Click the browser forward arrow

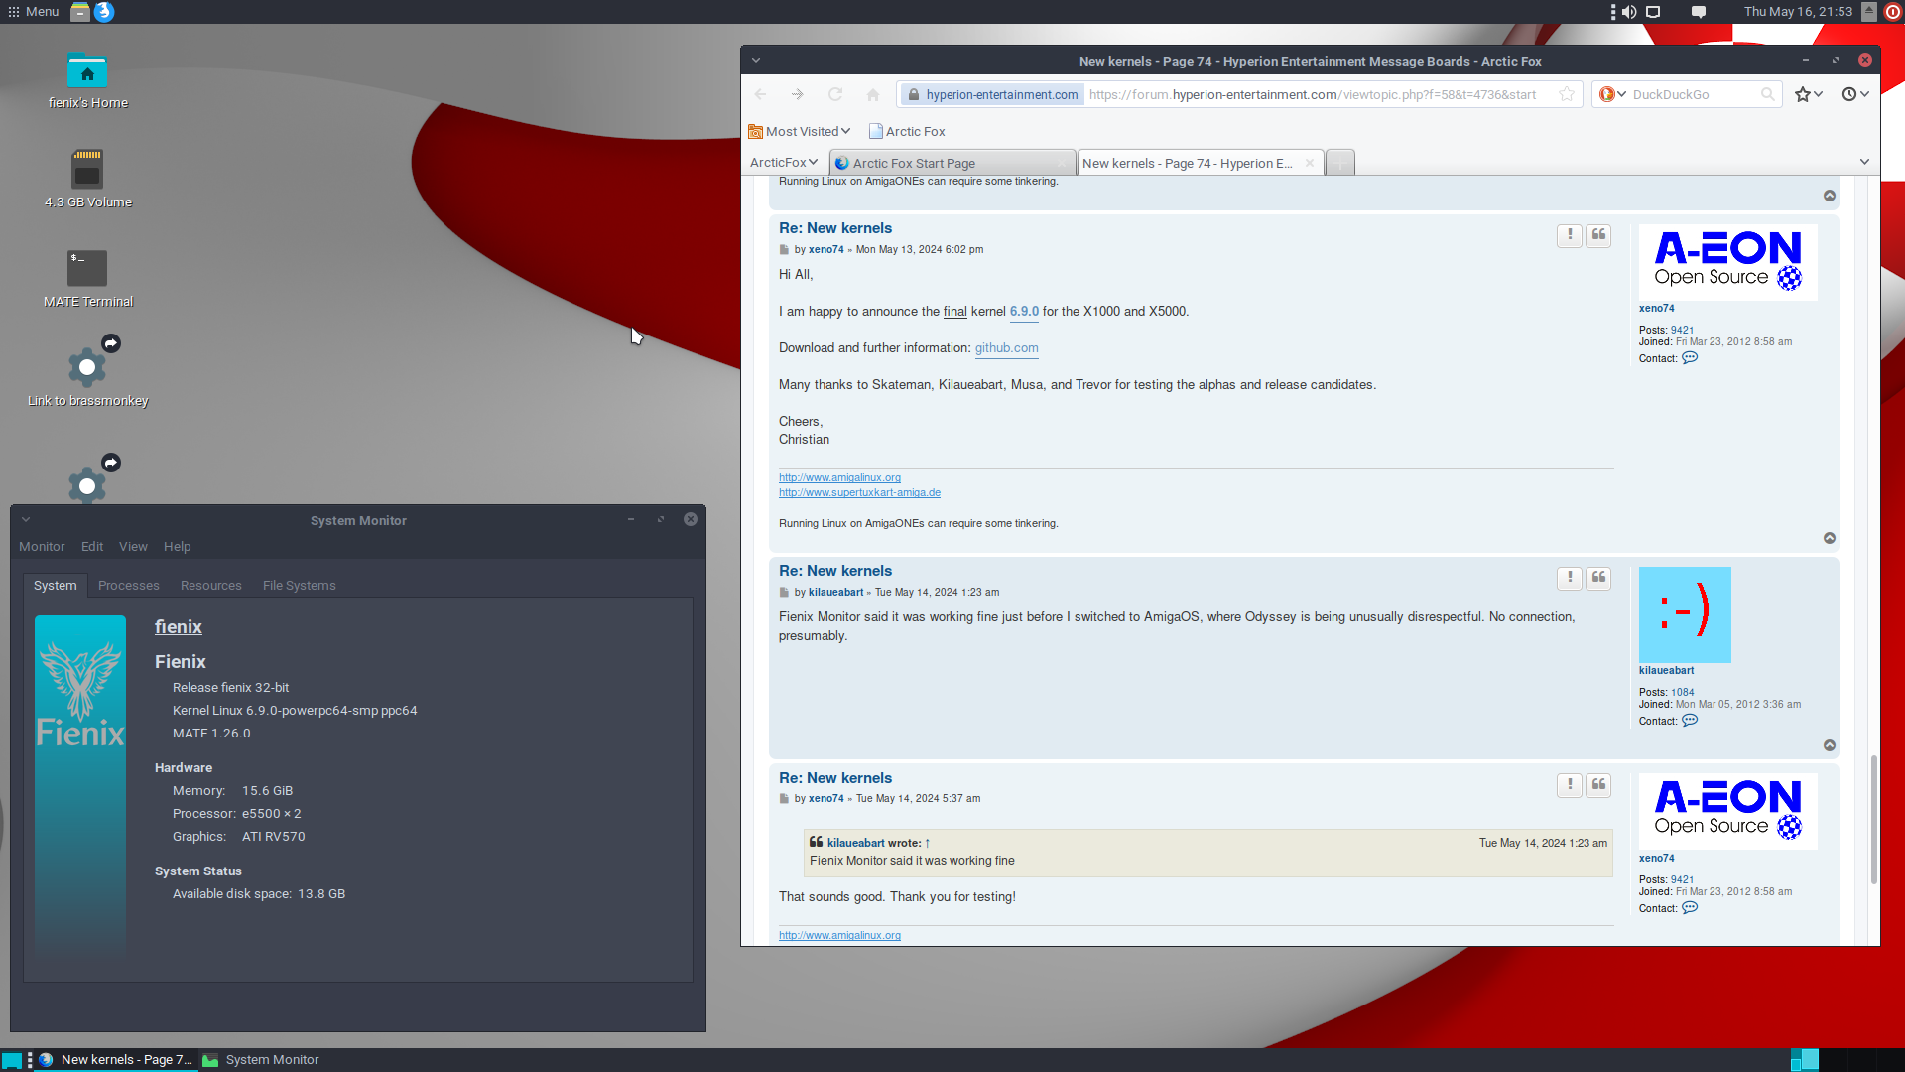click(x=798, y=94)
